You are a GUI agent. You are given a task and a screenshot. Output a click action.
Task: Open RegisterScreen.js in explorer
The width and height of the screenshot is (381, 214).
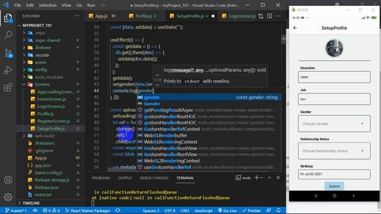[54, 121]
